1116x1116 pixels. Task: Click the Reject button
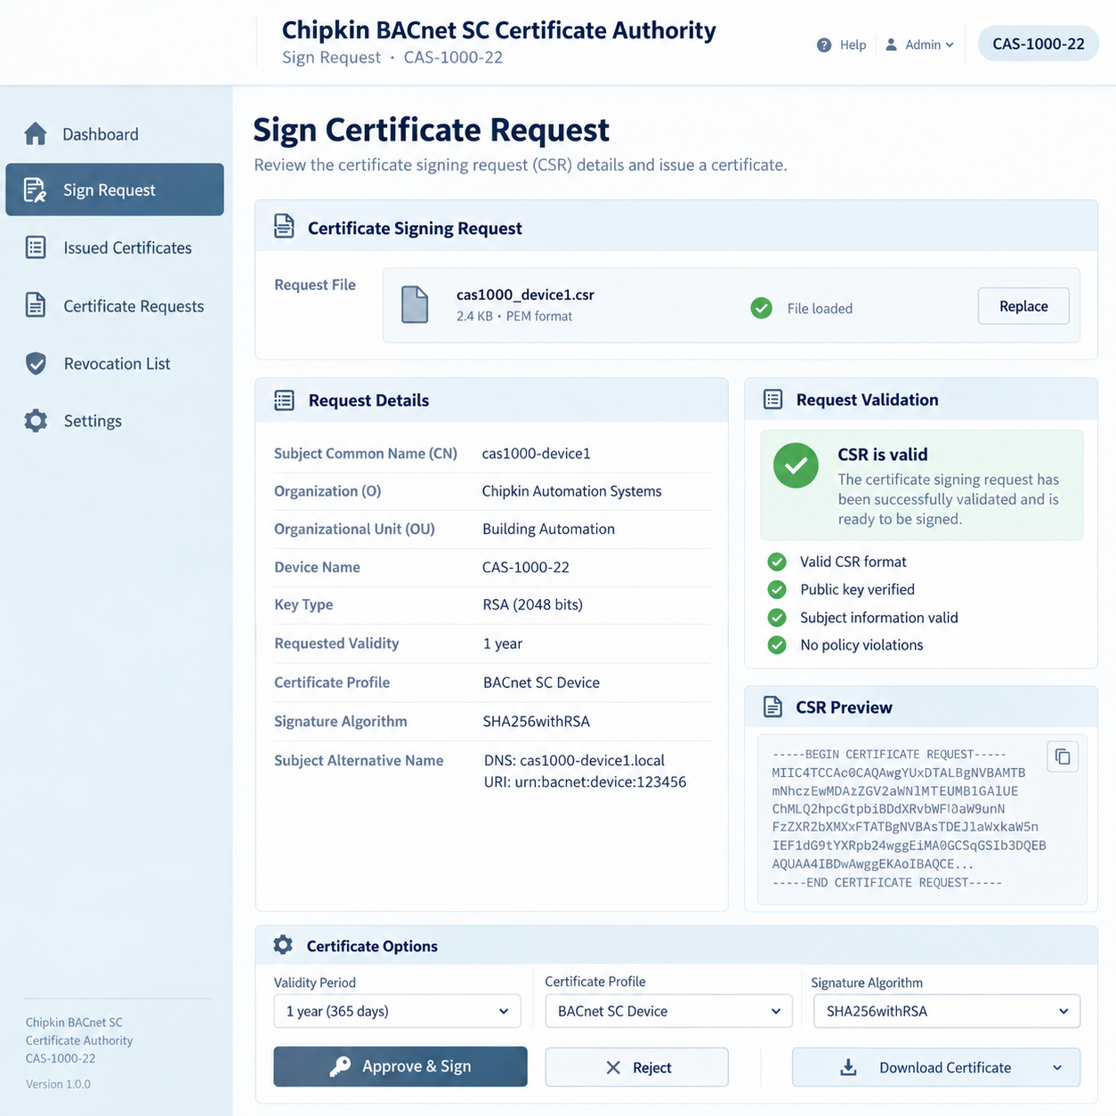(636, 1067)
